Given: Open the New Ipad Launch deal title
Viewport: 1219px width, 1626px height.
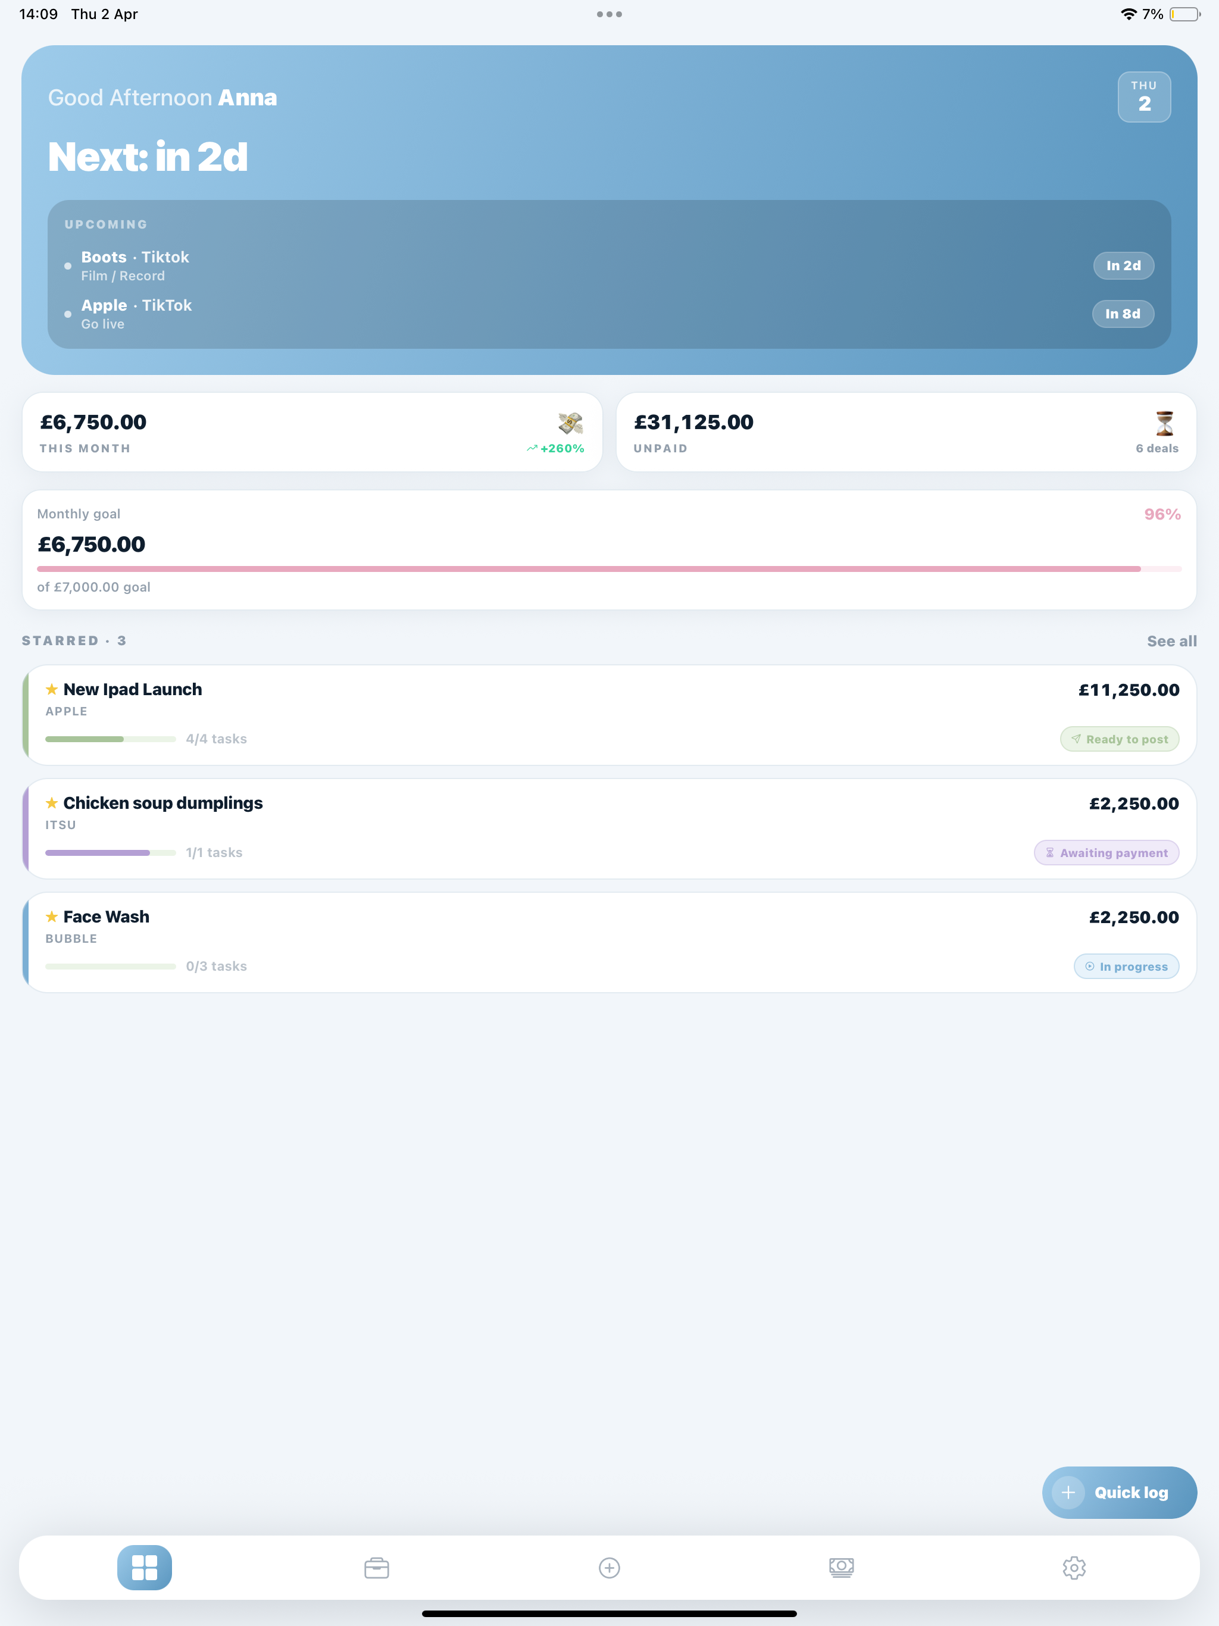Looking at the screenshot, I should (132, 689).
